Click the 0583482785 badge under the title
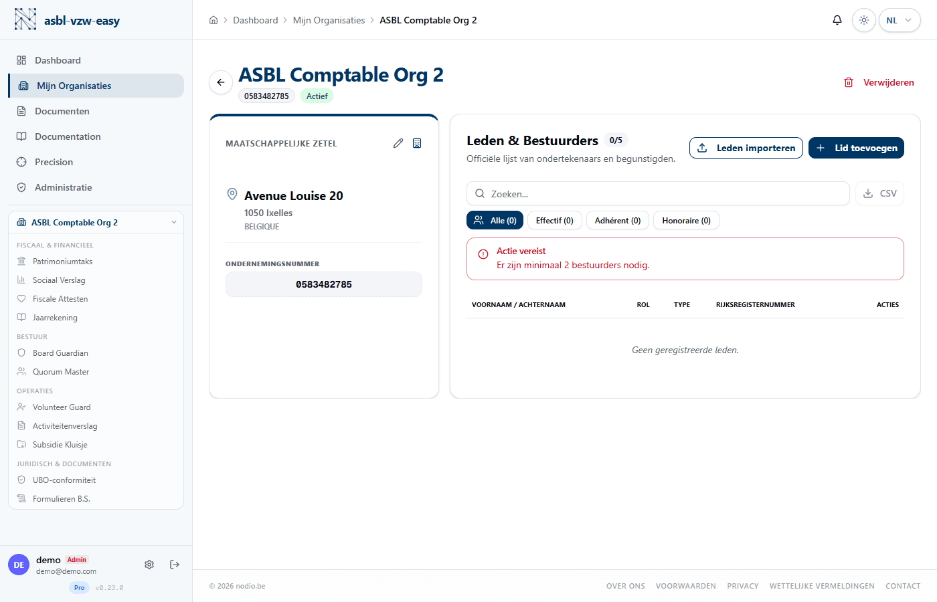This screenshot has height=602, width=937. pos(266,96)
